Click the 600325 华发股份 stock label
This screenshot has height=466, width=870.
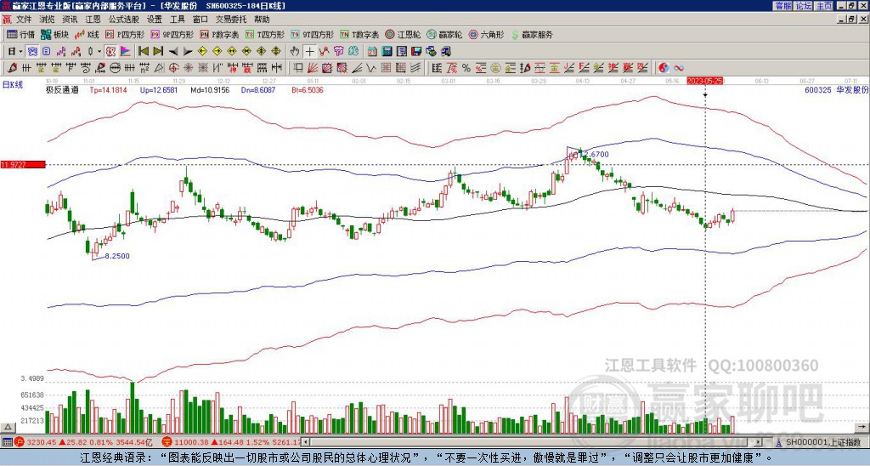pyautogui.click(x=836, y=89)
